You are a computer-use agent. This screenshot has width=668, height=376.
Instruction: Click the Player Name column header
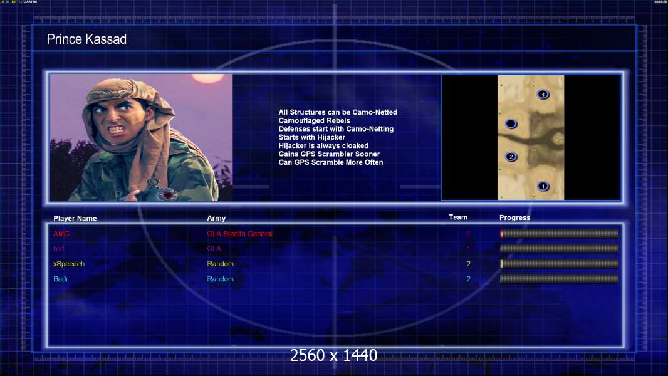pos(75,219)
